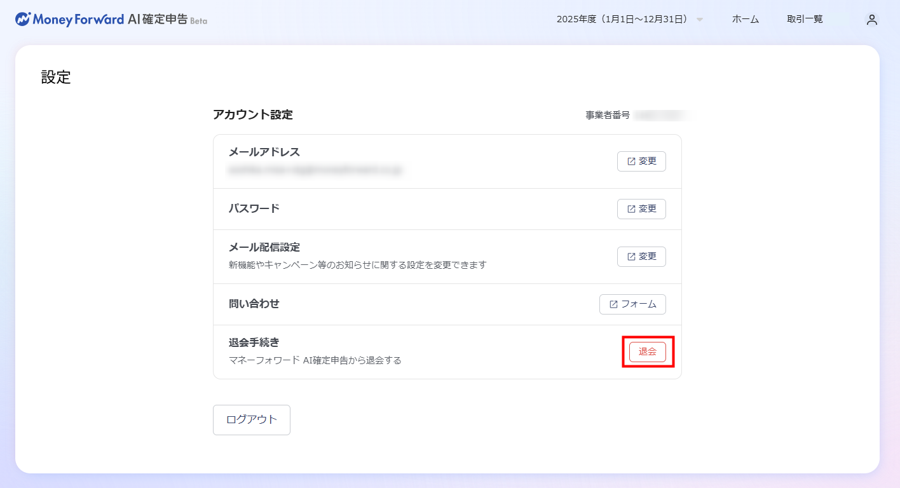This screenshot has width=900, height=488.
Task: Click the 退会手続き row heading
Action: [254, 342]
